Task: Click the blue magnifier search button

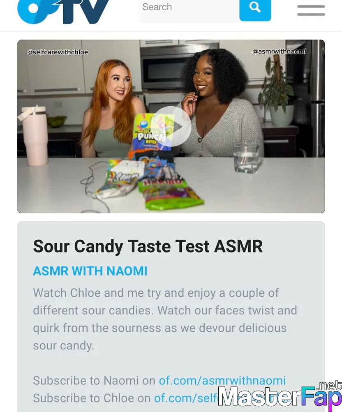Action: [255, 10]
